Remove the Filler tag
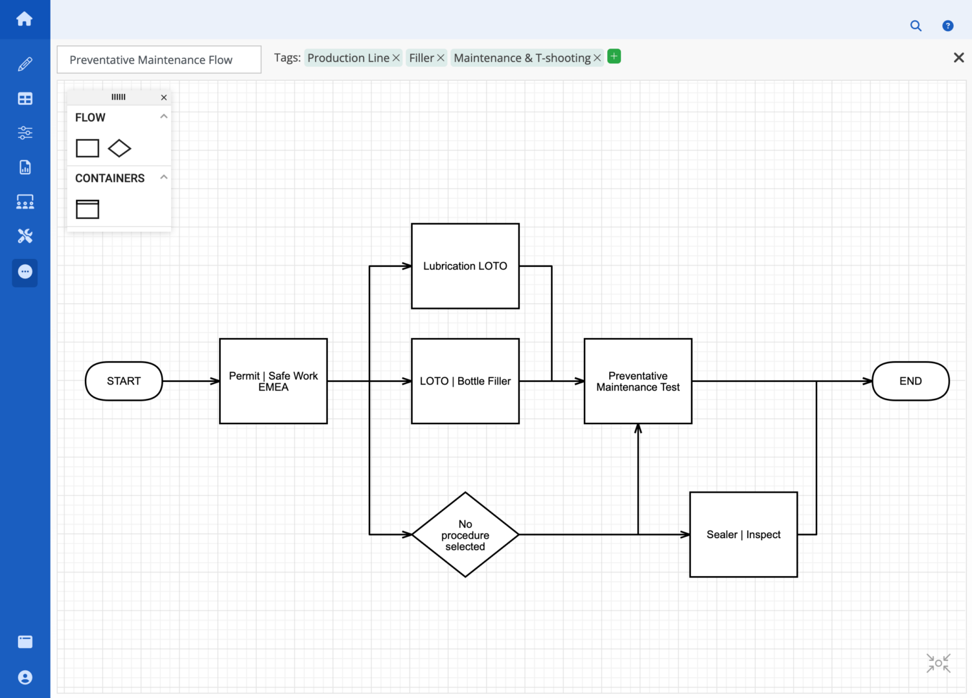972x698 pixels. coord(441,58)
